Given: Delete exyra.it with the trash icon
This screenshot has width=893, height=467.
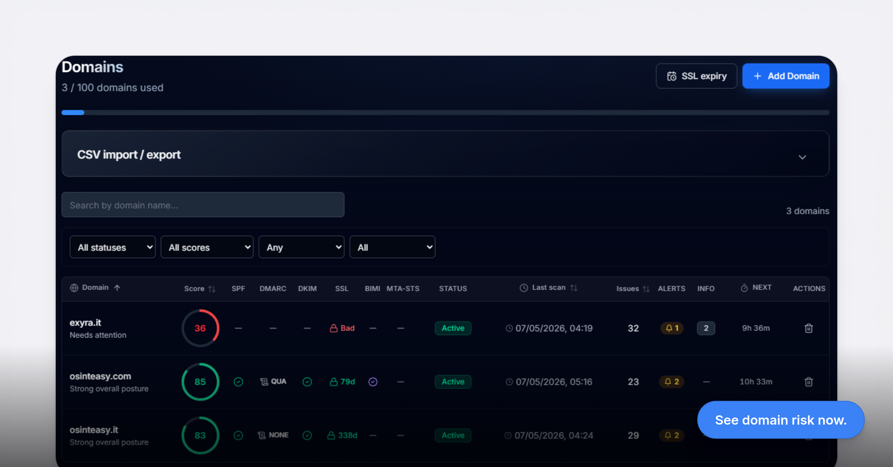Looking at the screenshot, I should pyautogui.click(x=809, y=328).
